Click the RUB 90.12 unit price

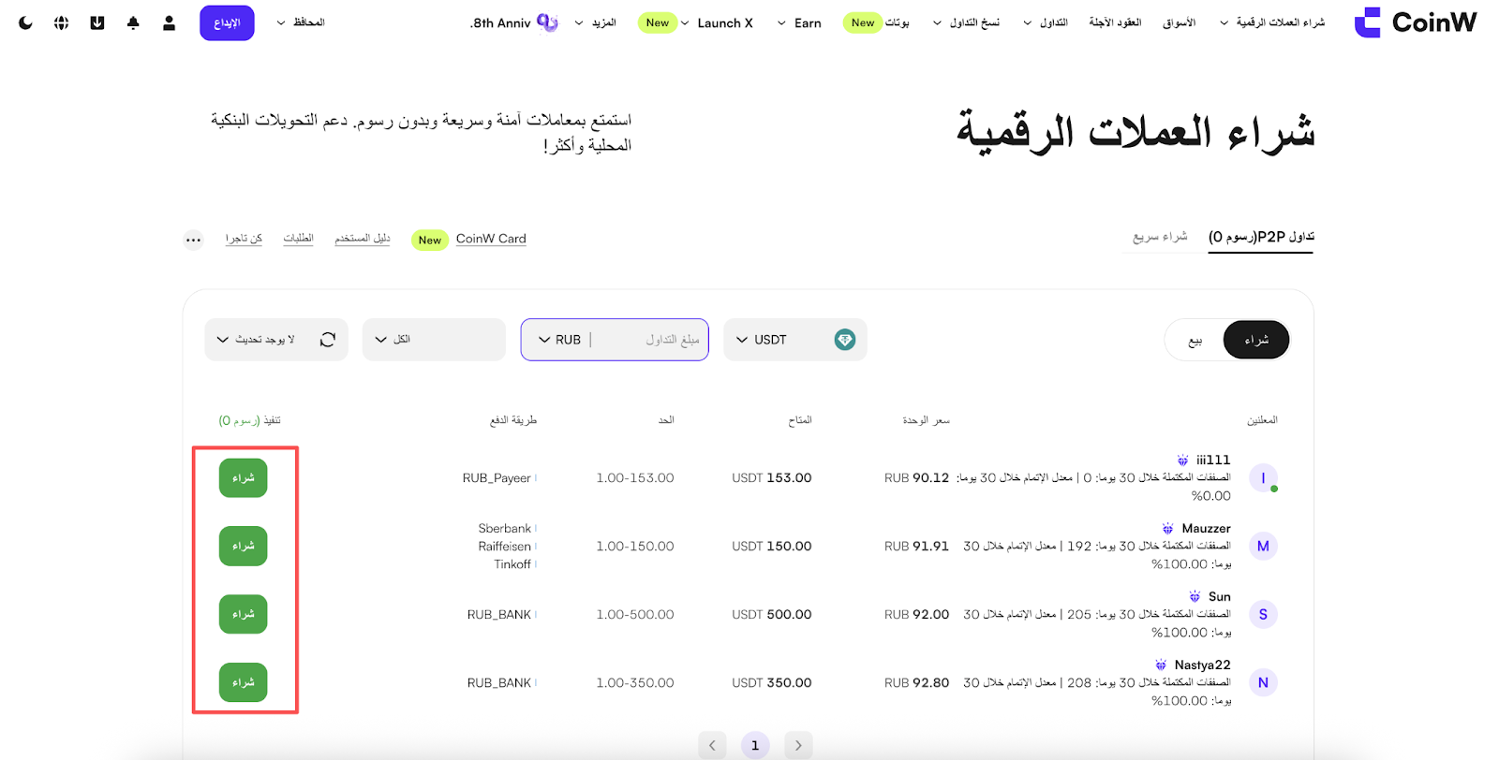click(x=916, y=477)
